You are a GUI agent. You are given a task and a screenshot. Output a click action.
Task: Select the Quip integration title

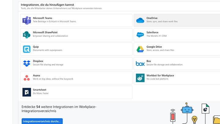point(36,47)
